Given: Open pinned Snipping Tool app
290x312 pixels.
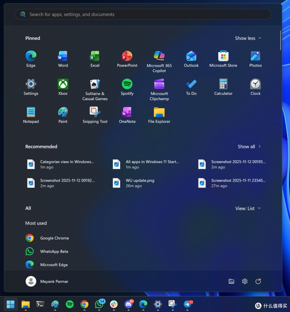Looking at the screenshot, I should point(95,115).
